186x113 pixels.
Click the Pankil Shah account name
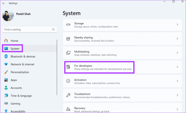point(23,14)
